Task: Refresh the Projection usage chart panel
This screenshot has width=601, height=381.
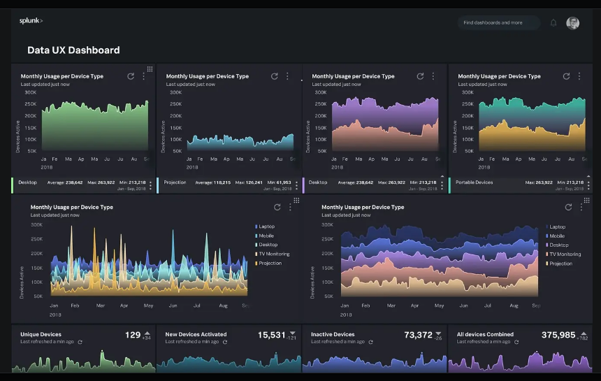Action: [x=275, y=76]
